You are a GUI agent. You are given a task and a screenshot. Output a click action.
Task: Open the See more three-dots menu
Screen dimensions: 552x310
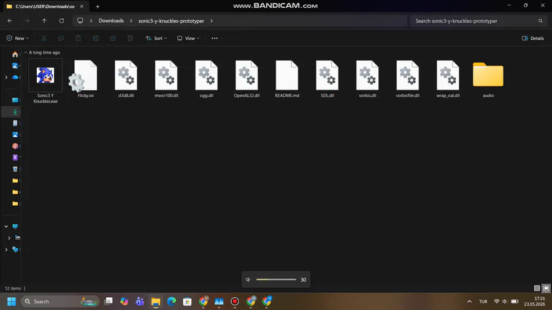pos(215,39)
